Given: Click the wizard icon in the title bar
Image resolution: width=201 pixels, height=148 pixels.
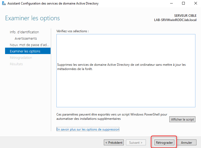Looking at the screenshot, I should 4,3.
